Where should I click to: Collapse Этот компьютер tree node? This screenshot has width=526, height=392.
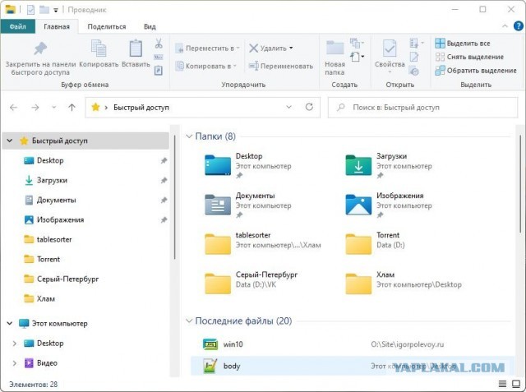click(10, 324)
